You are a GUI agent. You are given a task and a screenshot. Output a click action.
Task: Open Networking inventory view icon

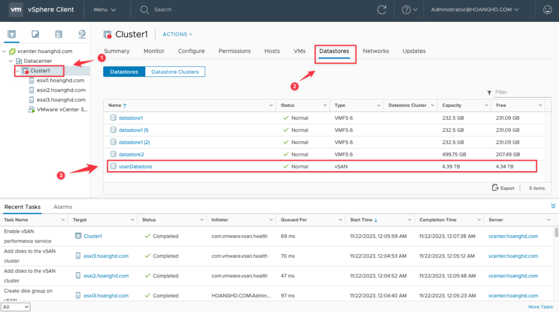click(82, 34)
